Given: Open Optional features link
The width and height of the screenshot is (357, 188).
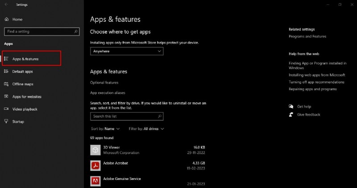Looking at the screenshot, I should [104, 83].
